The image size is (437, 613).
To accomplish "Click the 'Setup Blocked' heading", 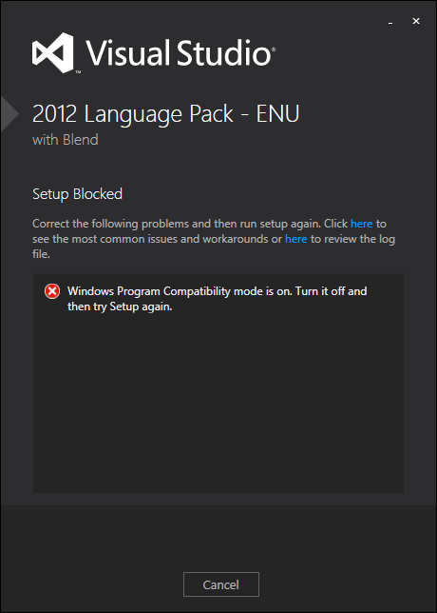I will (77, 194).
